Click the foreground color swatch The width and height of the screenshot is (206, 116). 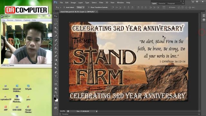point(55,99)
